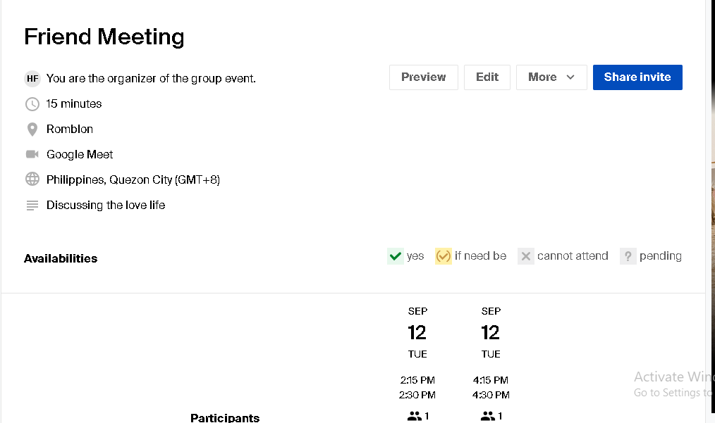The width and height of the screenshot is (715, 423).
Task: Click the 'pending' question mark legend icon
Action: coord(628,256)
